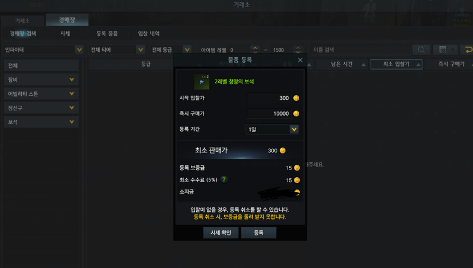This screenshot has width=473, height=268.
Task: Click the magnifying glass search icon
Action: 421,50
